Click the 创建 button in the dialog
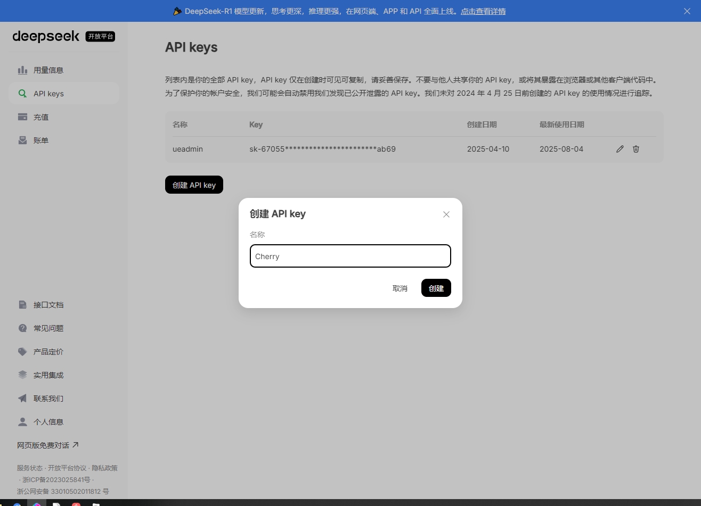 tap(436, 288)
